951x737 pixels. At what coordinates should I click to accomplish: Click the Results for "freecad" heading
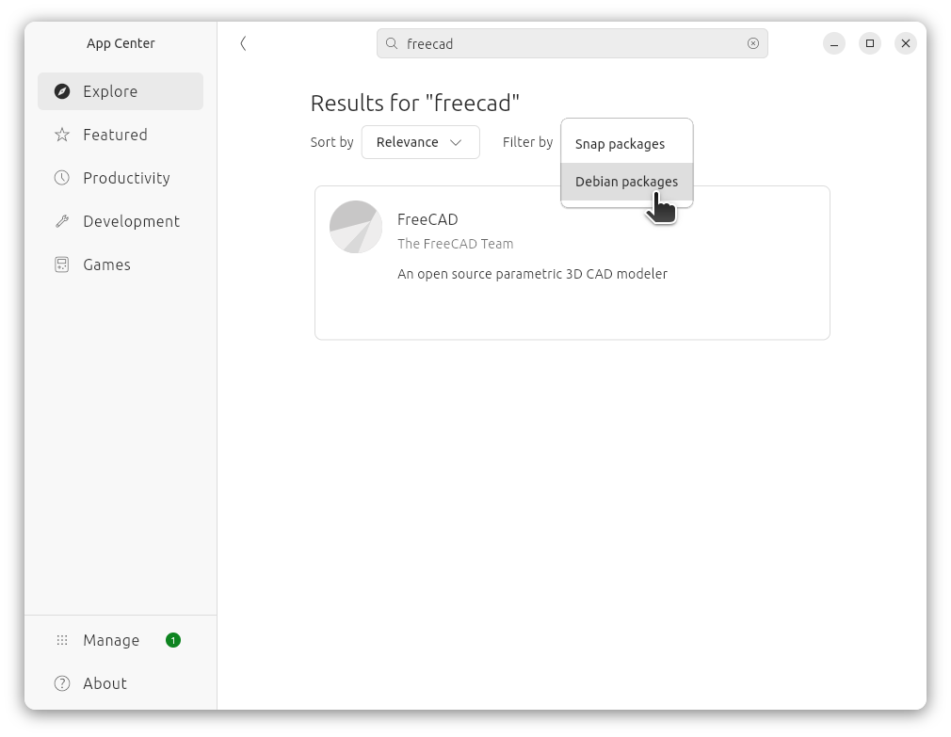(415, 103)
